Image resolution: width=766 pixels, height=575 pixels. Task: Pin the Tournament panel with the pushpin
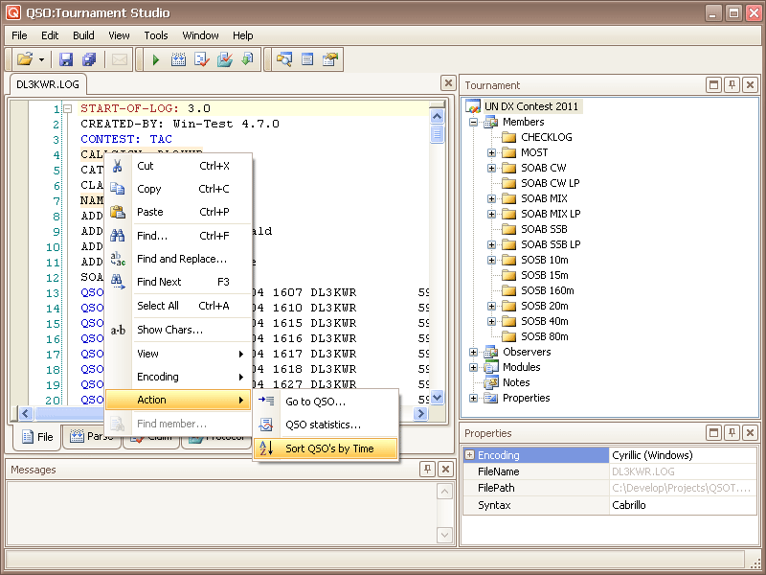[x=732, y=85]
